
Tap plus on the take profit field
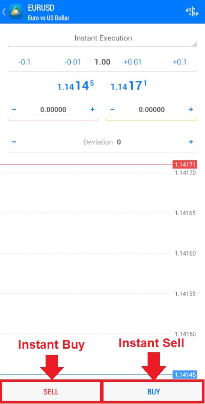point(191,110)
